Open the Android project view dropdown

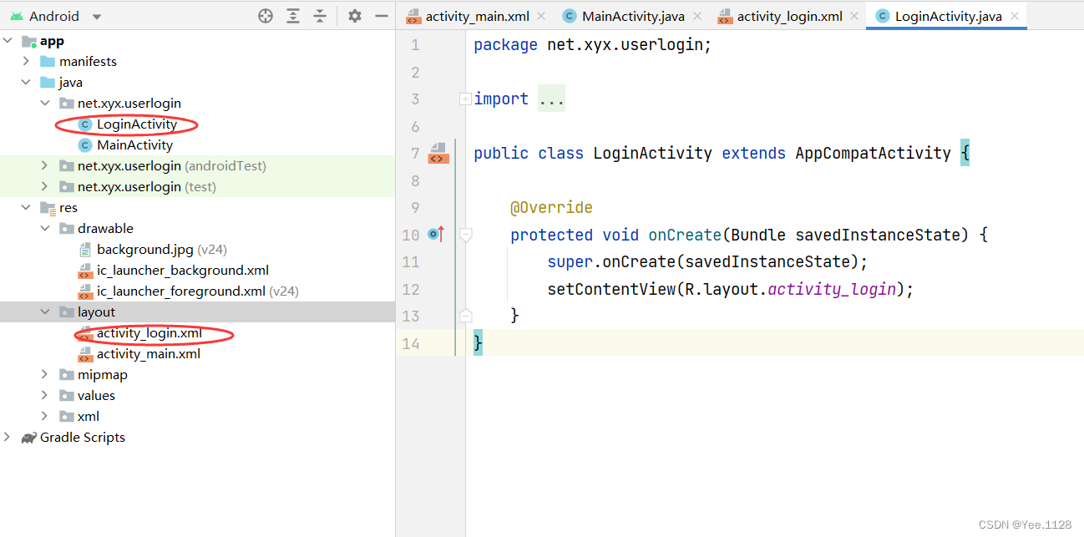(97, 17)
